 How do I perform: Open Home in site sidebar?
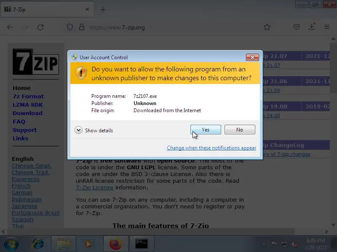click(x=21, y=88)
